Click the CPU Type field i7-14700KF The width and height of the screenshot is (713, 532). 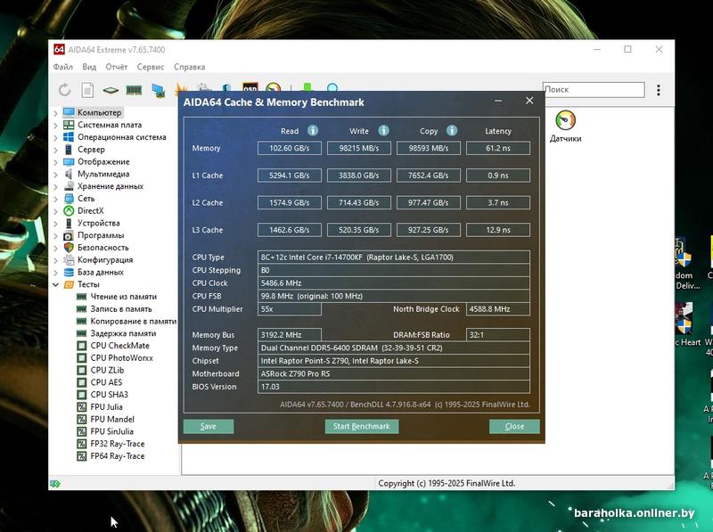tap(394, 258)
